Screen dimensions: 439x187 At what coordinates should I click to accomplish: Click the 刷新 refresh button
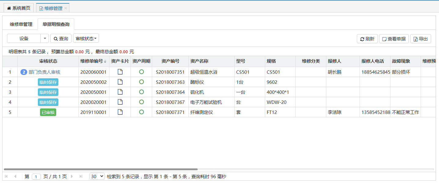pyautogui.click(x=367, y=39)
